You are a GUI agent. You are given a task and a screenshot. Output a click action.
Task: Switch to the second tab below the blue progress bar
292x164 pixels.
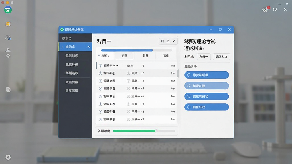pyautogui.click(x=124, y=56)
